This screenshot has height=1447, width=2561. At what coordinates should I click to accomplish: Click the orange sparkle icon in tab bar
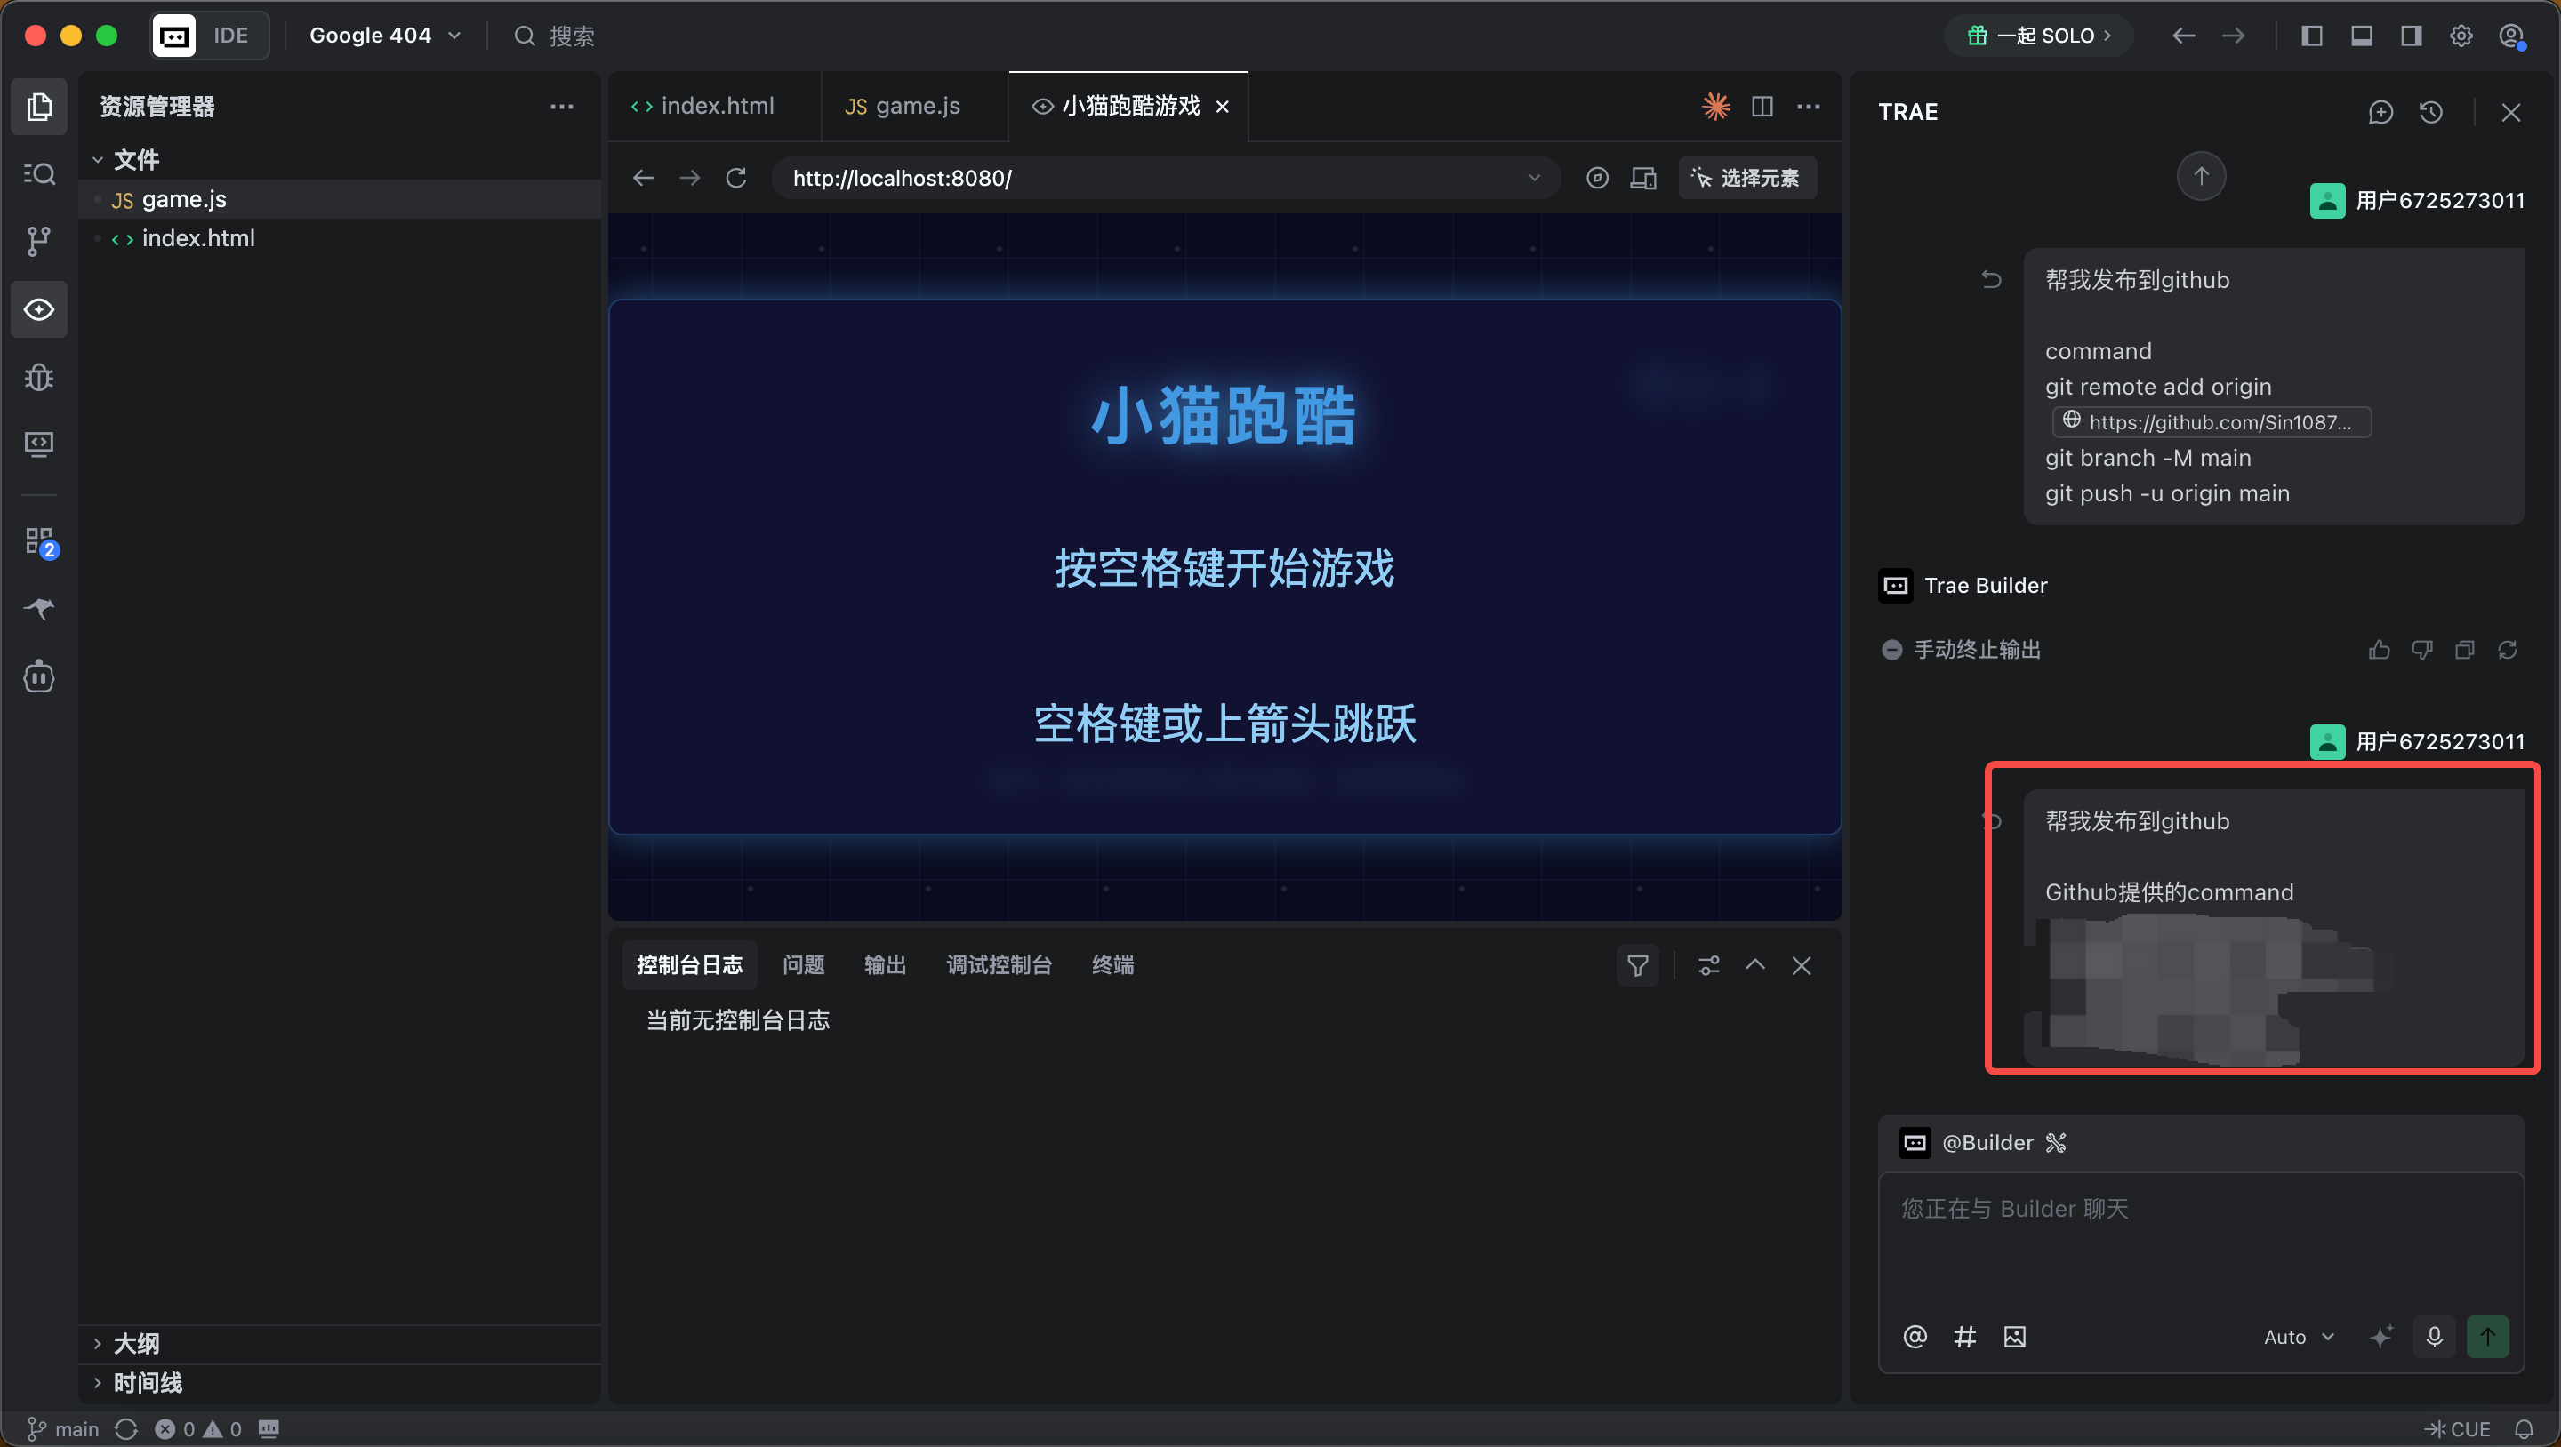(1715, 107)
